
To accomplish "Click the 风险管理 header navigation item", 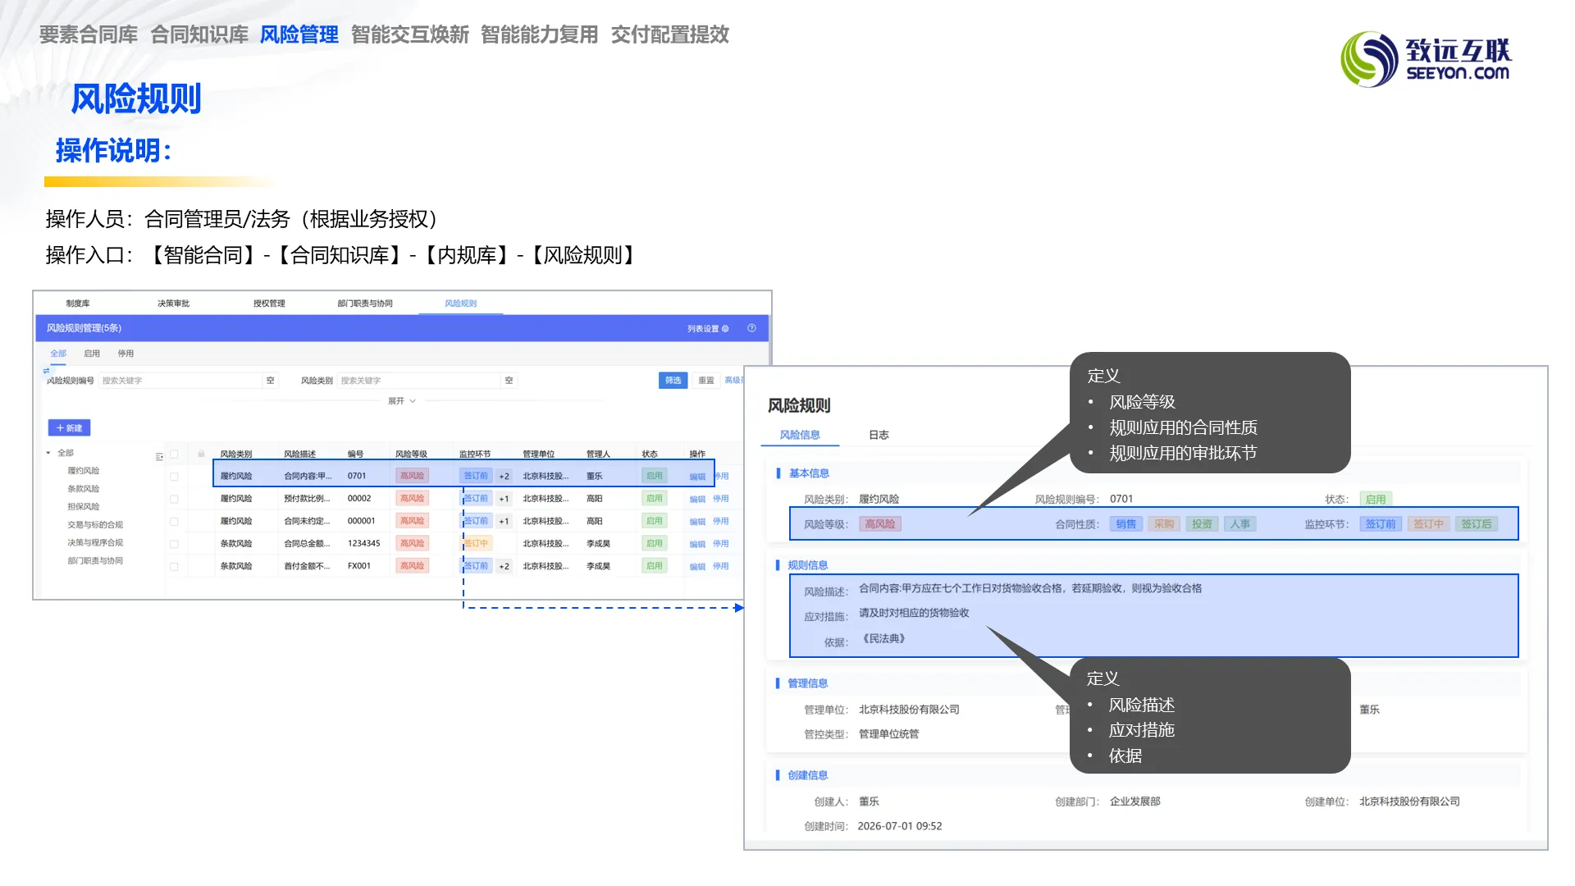I will (x=299, y=34).
